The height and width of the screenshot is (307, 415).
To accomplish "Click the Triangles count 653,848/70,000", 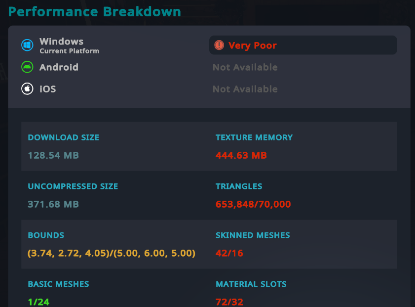I will pos(253,204).
